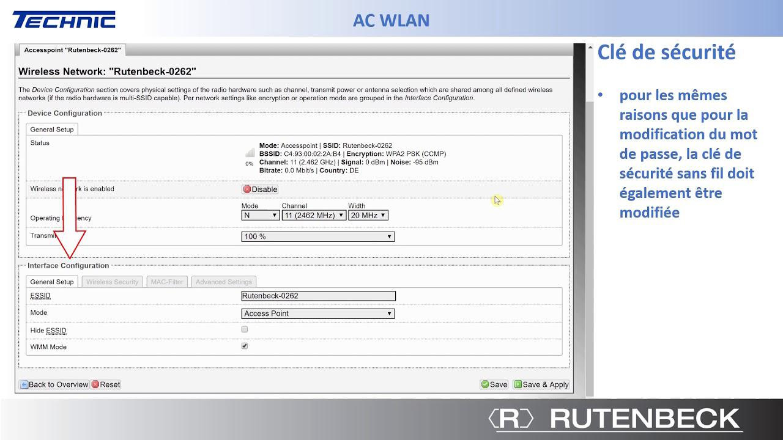The width and height of the screenshot is (783, 440).
Task: Click the Reset button
Action: pyautogui.click(x=106, y=384)
